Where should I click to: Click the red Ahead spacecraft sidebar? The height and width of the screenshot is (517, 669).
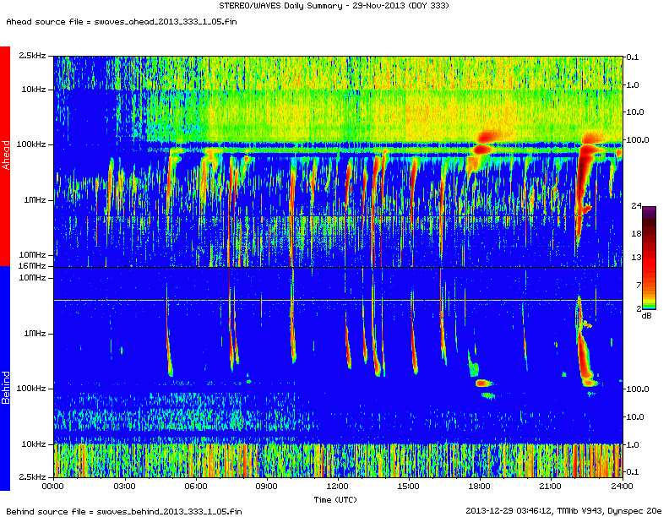pyautogui.click(x=5, y=156)
